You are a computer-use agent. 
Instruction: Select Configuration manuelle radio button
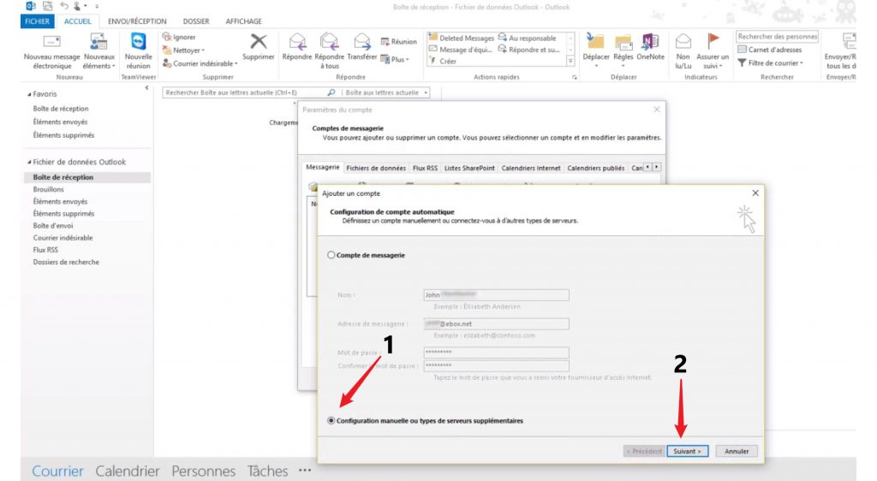pos(331,421)
